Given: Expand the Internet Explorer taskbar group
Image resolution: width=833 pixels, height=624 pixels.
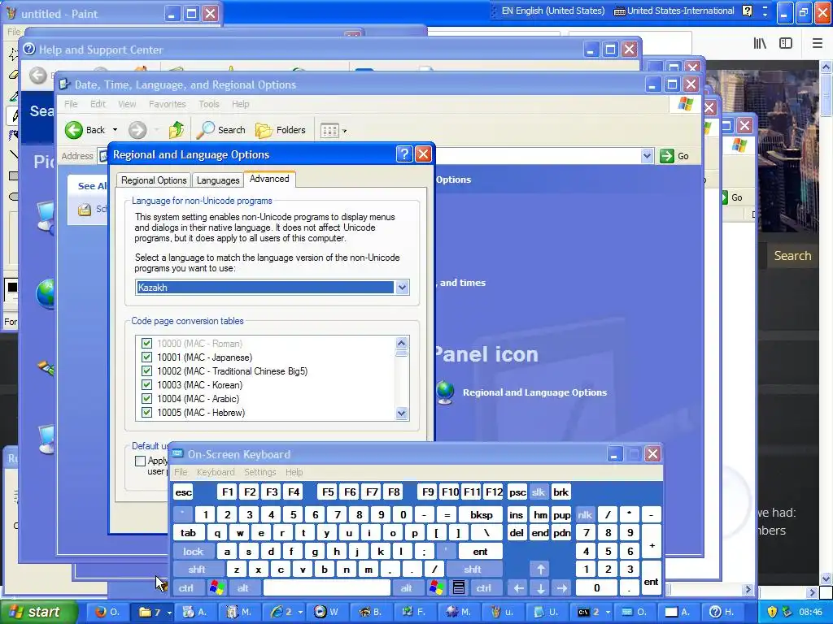Looking at the screenshot, I should click(x=301, y=613).
